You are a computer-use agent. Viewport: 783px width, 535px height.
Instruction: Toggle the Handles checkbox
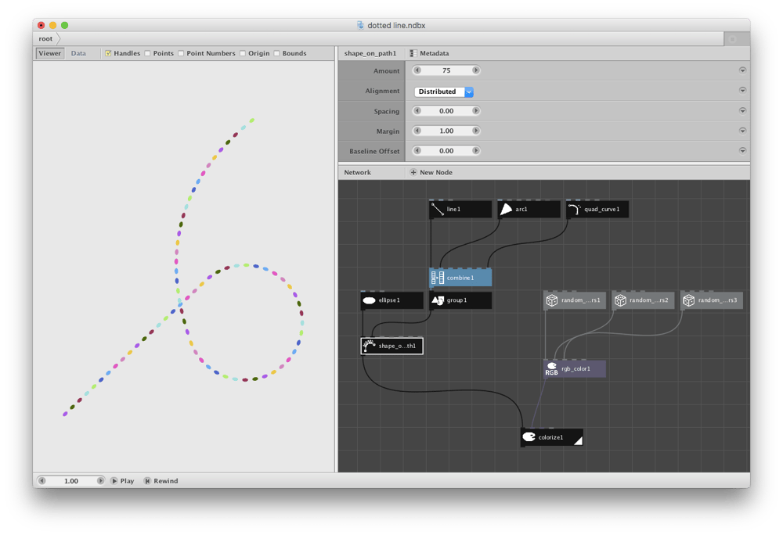click(108, 53)
